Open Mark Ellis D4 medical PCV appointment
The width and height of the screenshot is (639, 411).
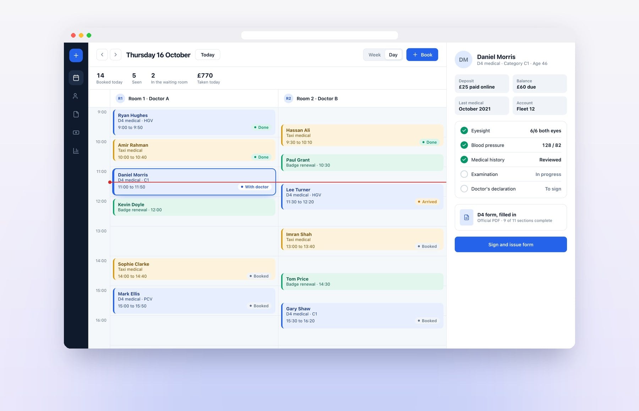click(194, 301)
